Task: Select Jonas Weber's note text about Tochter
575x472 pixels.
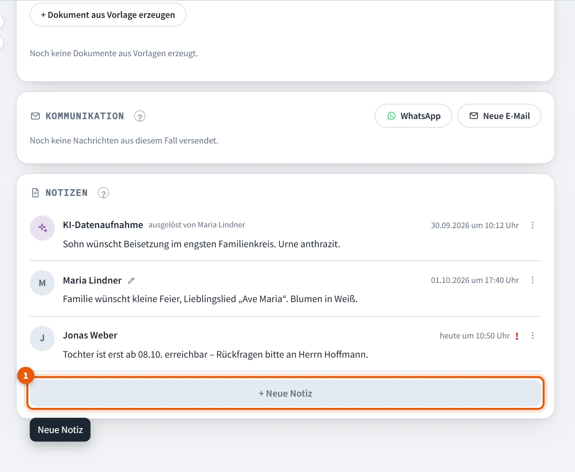Action: point(215,354)
